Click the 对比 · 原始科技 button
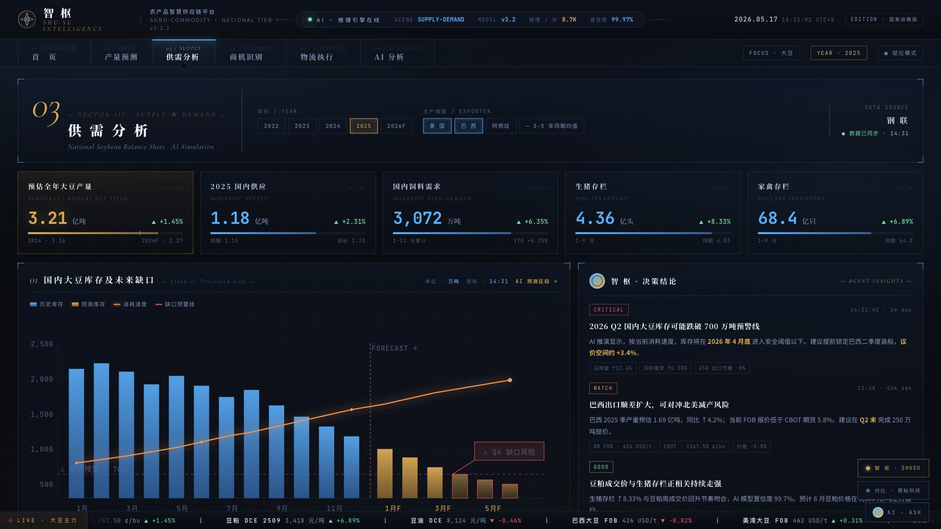The width and height of the screenshot is (941, 529). pyautogui.click(x=893, y=491)
